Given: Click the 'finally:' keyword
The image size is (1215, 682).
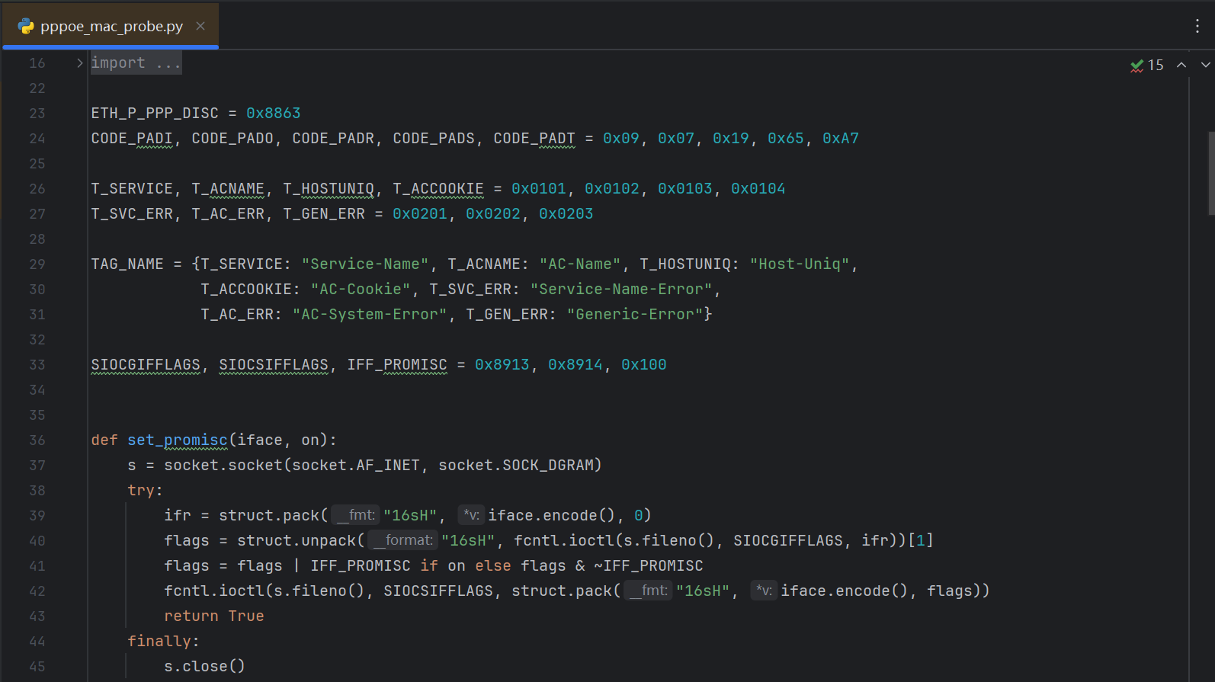Looking at the screenshot, I should tap(164, 642).
